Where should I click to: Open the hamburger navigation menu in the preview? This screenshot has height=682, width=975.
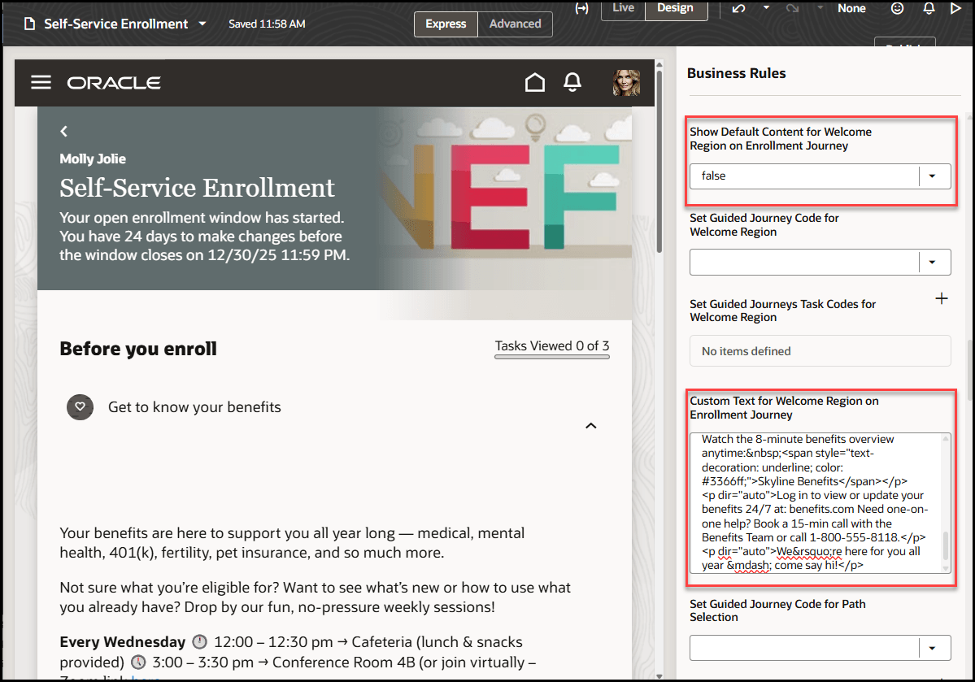[41, 82]
